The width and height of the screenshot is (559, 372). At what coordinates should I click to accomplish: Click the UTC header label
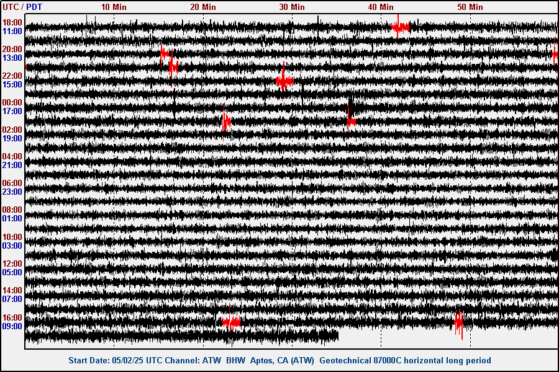coord(10,7)
